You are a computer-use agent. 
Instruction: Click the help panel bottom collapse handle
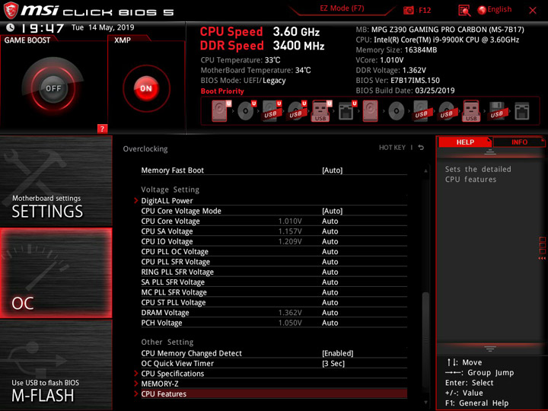490,349
